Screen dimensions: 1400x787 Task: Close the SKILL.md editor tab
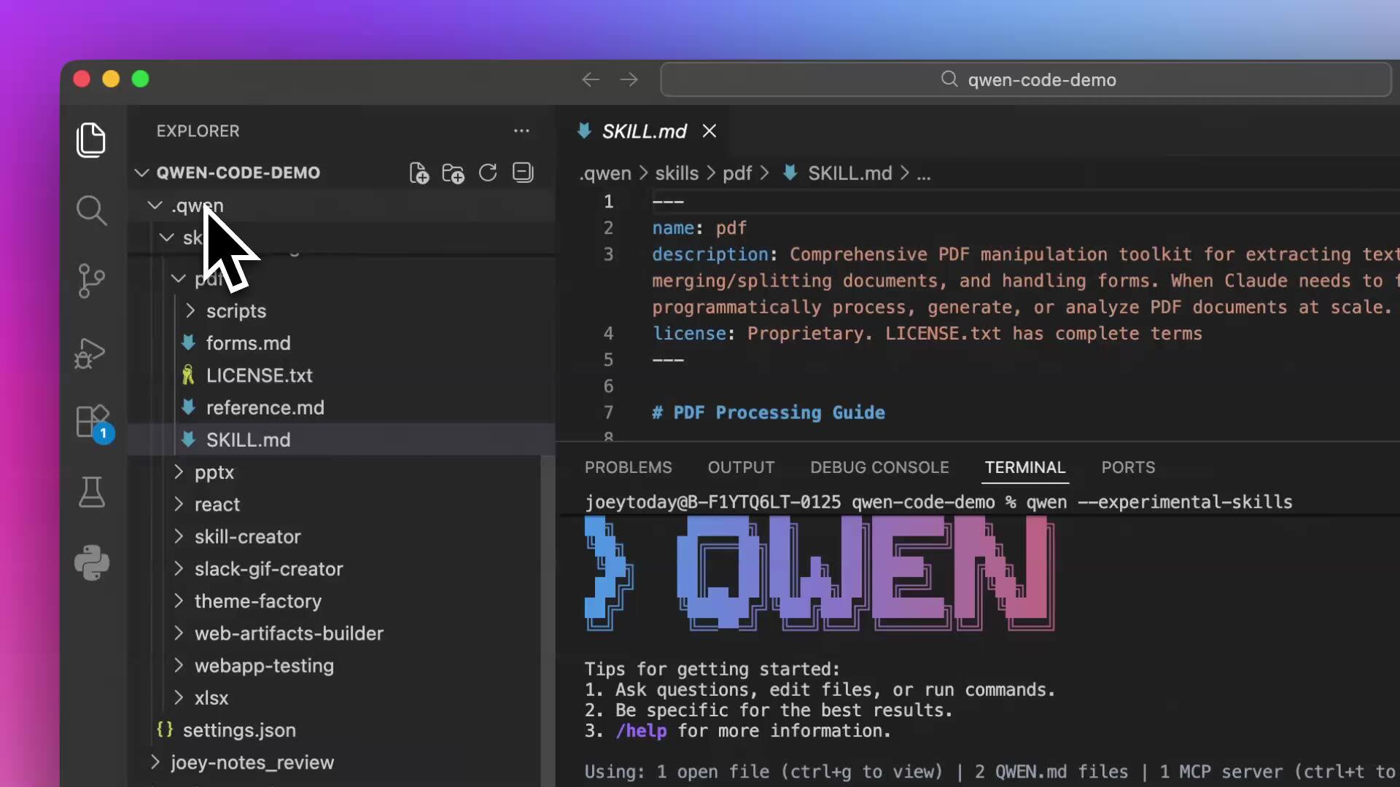pos(709,131)
